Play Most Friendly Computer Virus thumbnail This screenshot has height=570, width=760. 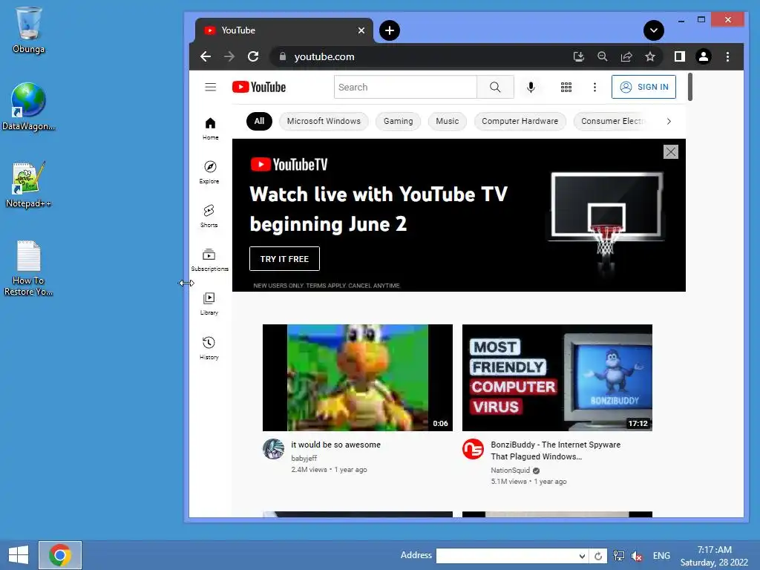[557, 378]
